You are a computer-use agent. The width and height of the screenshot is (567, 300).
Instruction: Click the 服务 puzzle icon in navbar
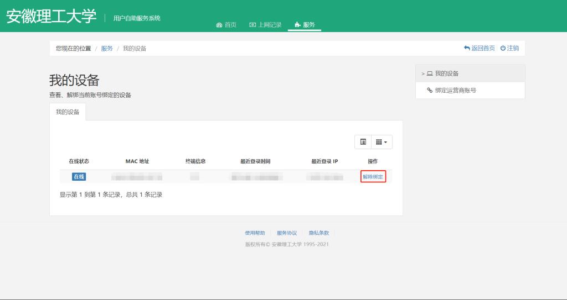click(x=298, y=25)
